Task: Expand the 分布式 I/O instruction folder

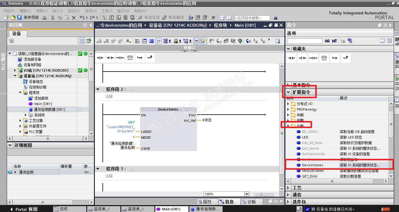Action: [x=288, y=104]
